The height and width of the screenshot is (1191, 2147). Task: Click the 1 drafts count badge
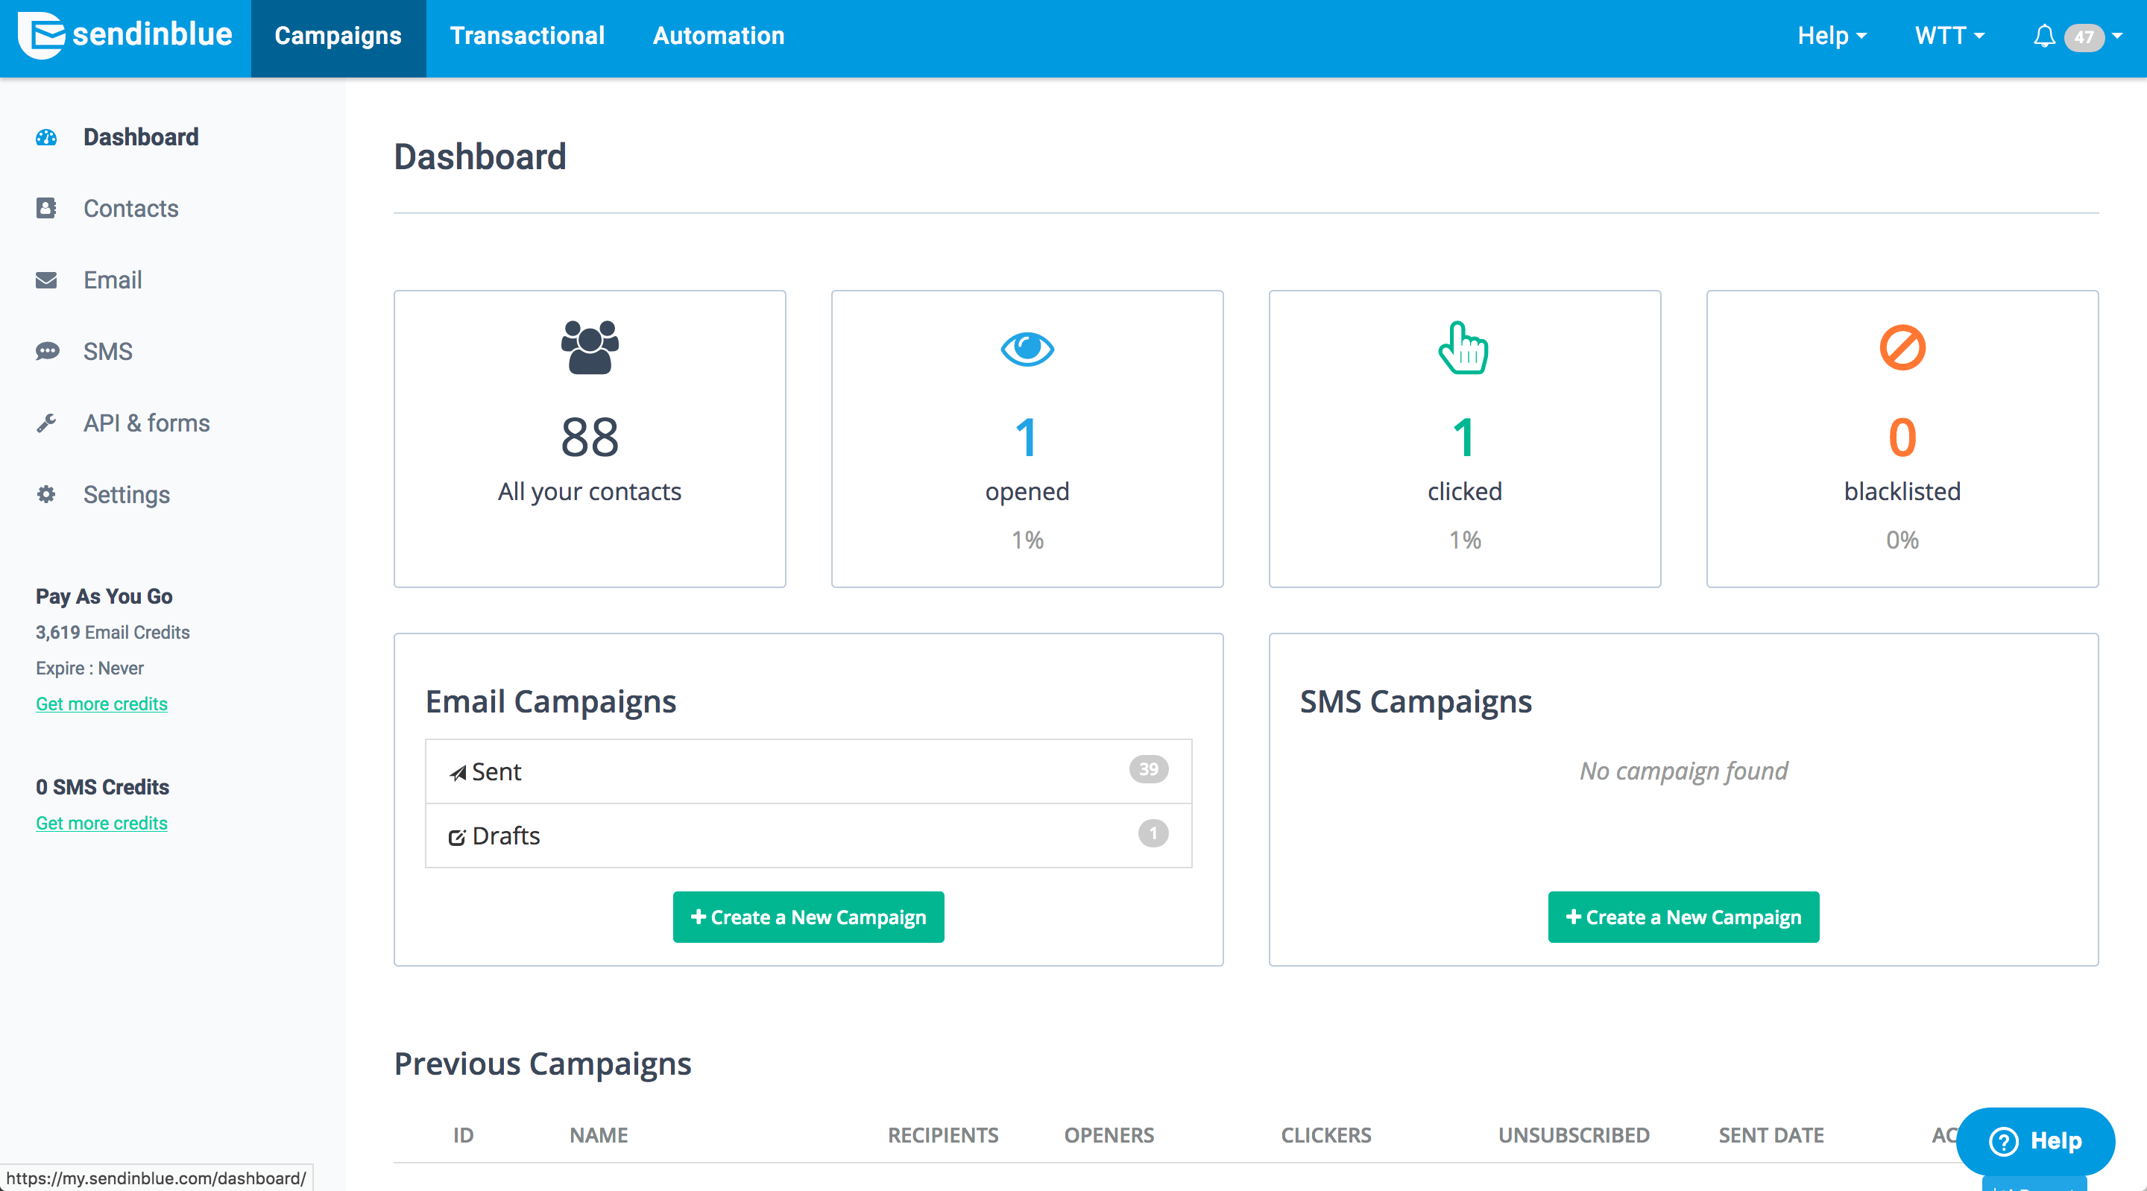[x=1153, y=833]
